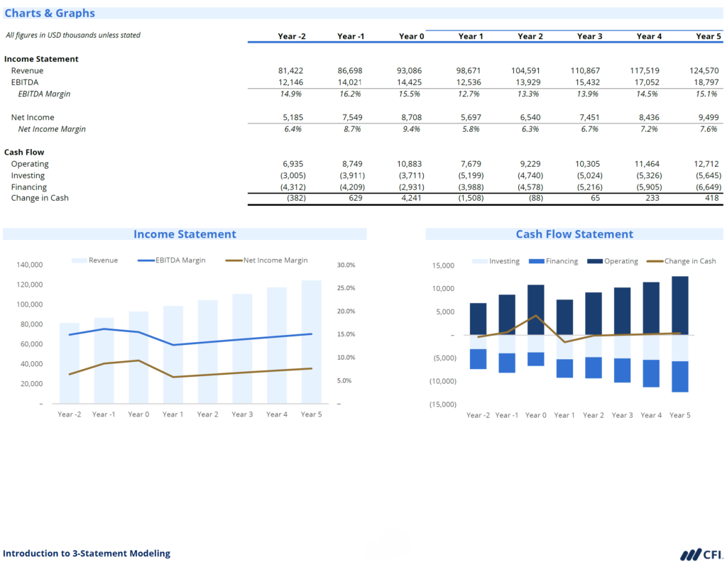Select the Year 0 column header in table

411,36
